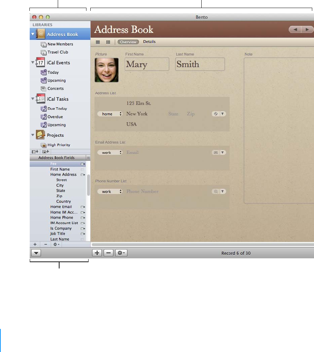Open the phone list arrow menu
Image resolution: width=314 pixels, height=352 pixels.
point(223,192)
